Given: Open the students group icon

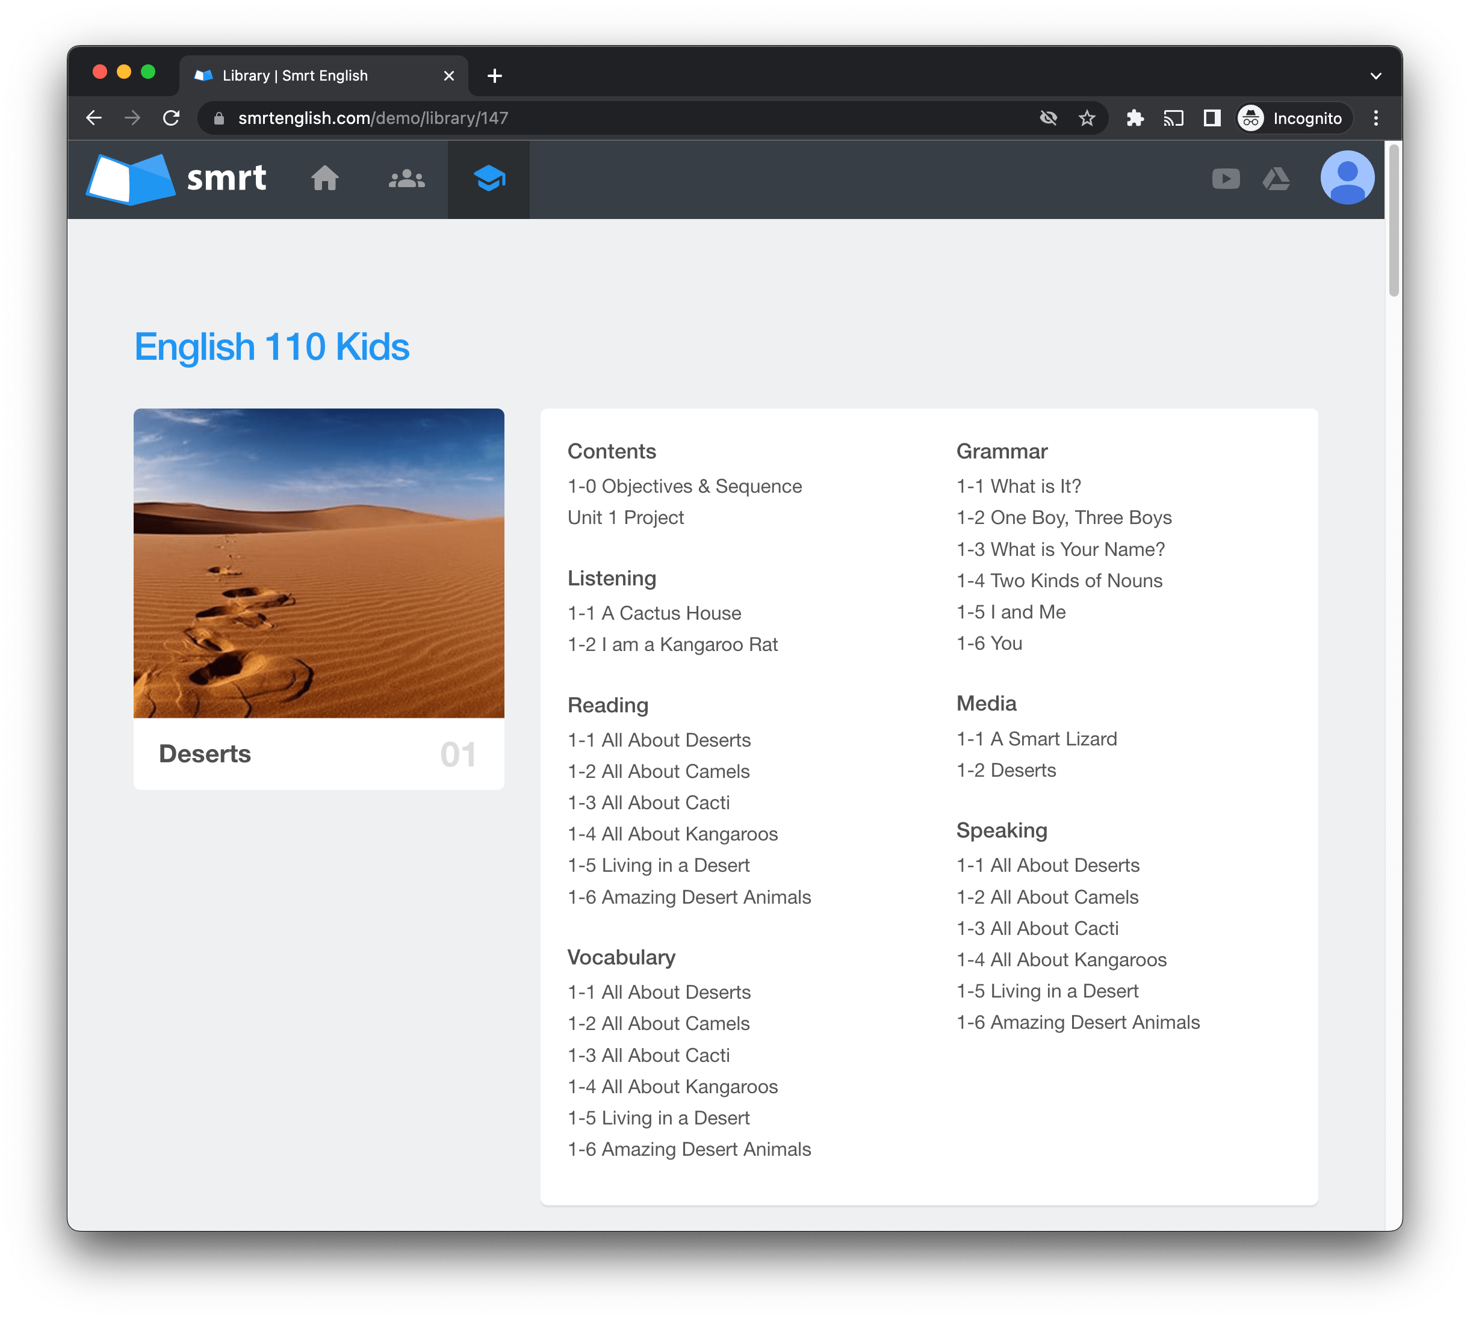Looking at the screenshot, I should [x=406, y=179].
